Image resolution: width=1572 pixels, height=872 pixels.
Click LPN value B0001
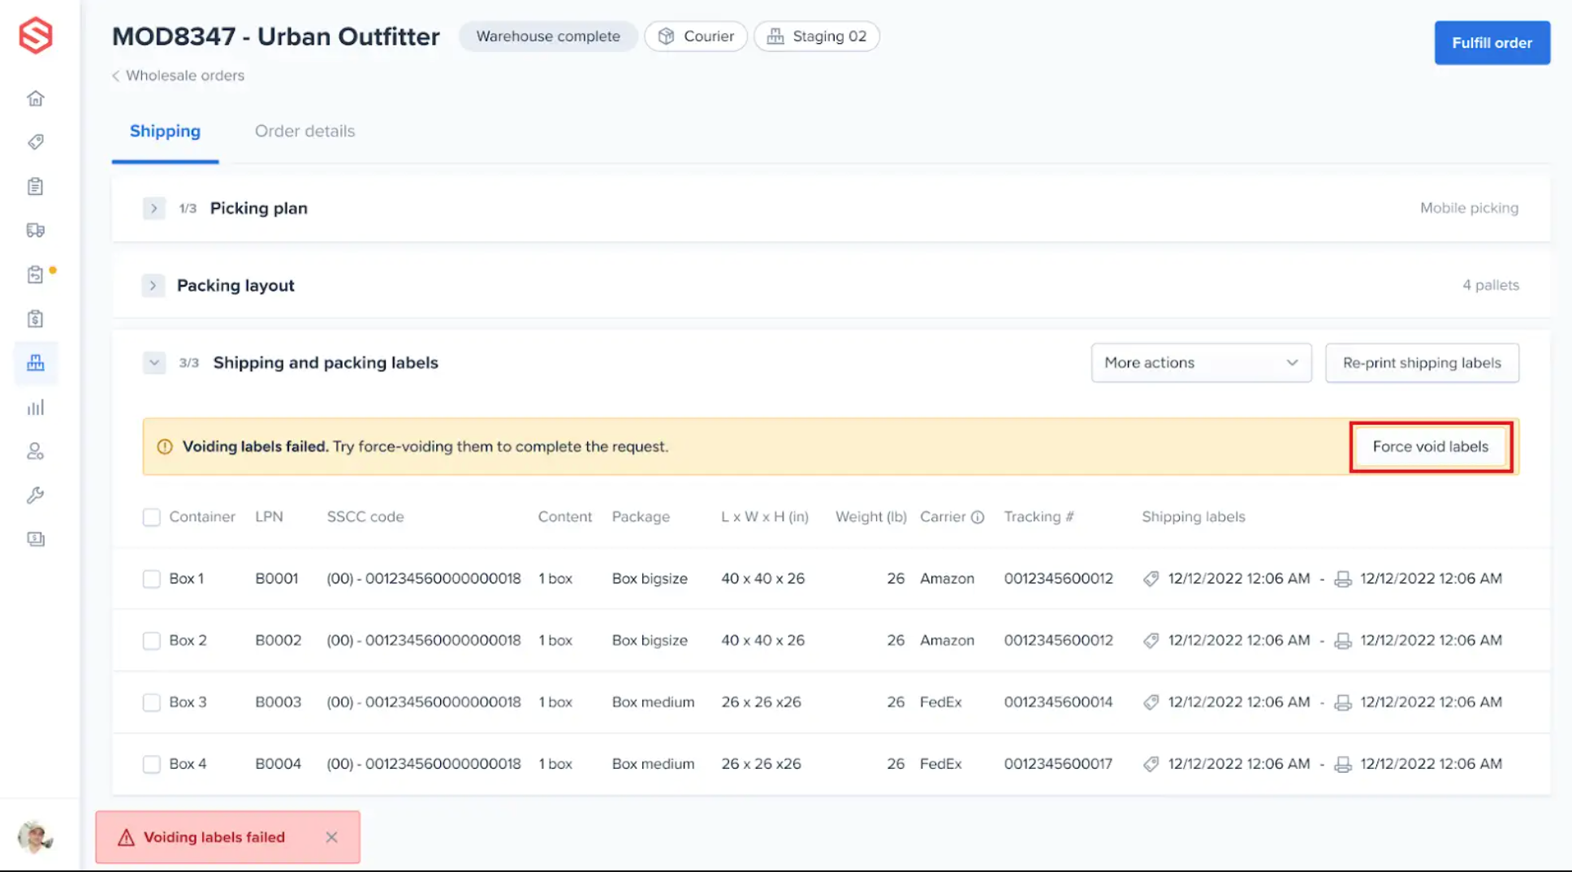[x=276, y=579]
